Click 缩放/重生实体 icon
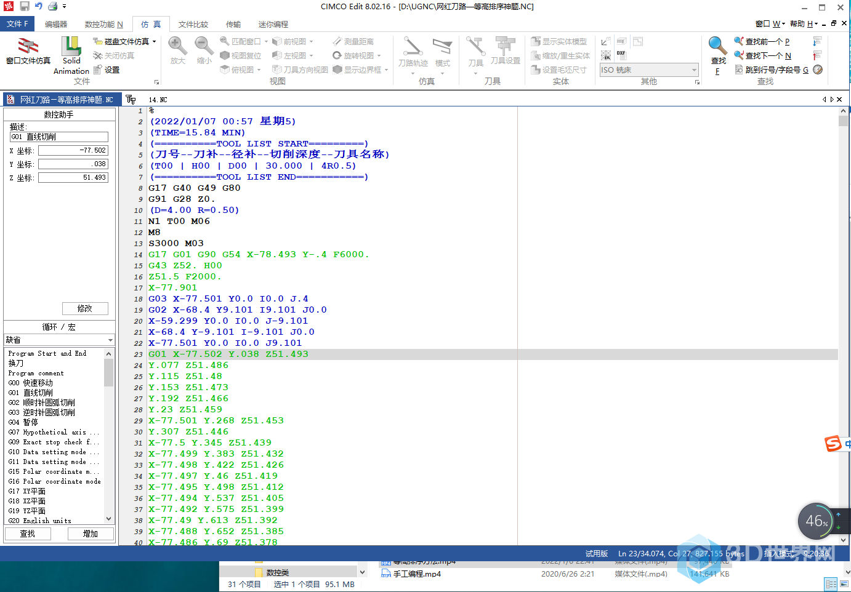 560,55
